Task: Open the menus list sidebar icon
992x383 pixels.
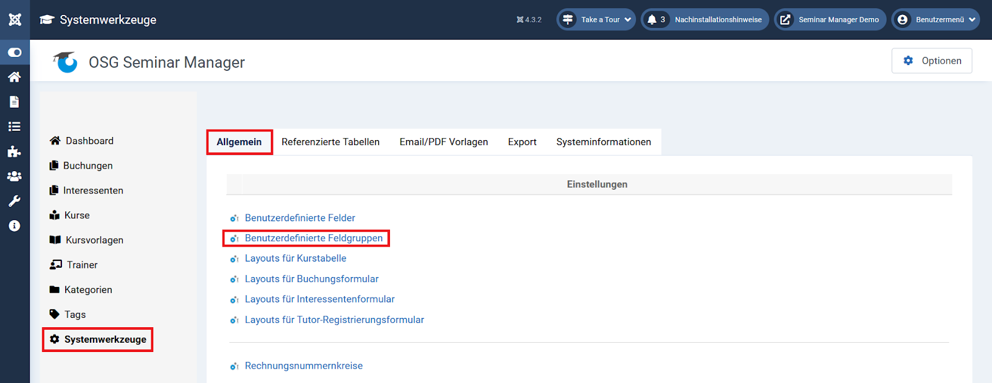Action: coord(14,126)
